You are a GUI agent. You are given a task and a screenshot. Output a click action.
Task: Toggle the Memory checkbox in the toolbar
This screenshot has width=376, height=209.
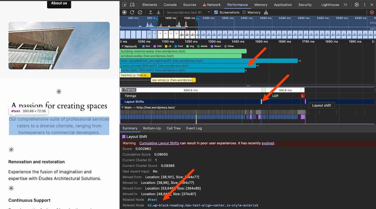(244, 12)
